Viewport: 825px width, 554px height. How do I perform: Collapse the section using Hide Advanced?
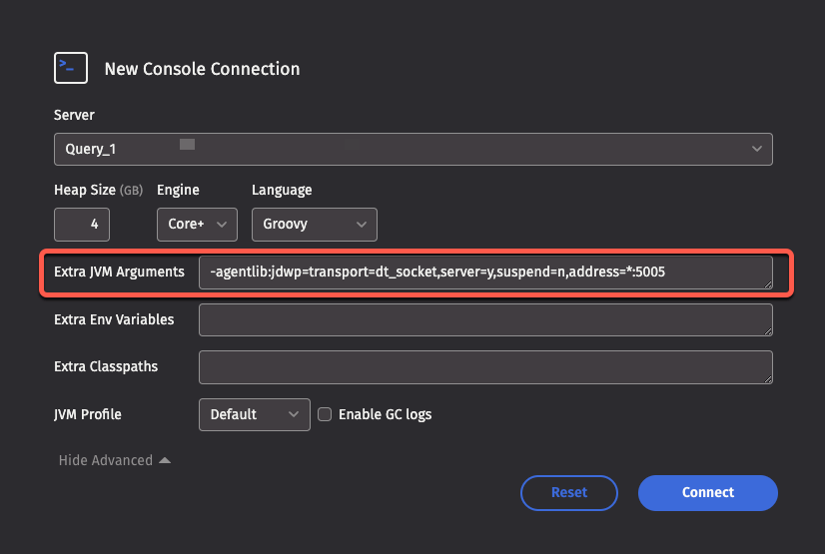pyautogui.click(x=114, y=460)
